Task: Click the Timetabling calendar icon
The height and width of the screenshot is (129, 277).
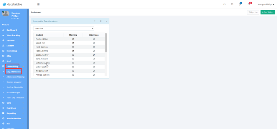Action: (x=3, y=67)
